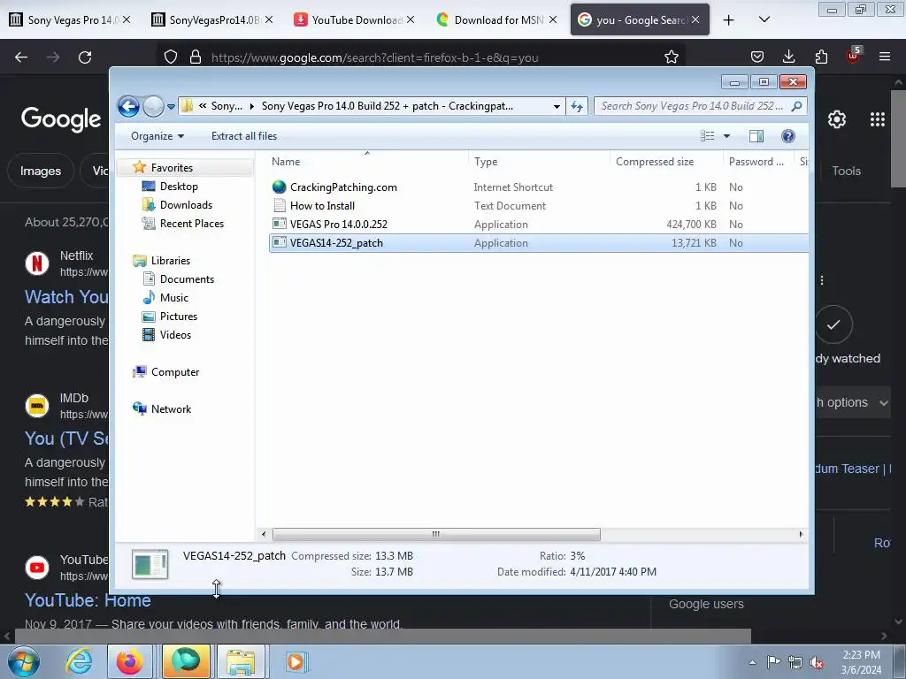Toggle the preview pane icon
Image resolution: width=906 pixels, height=679 pixels.
756,136
